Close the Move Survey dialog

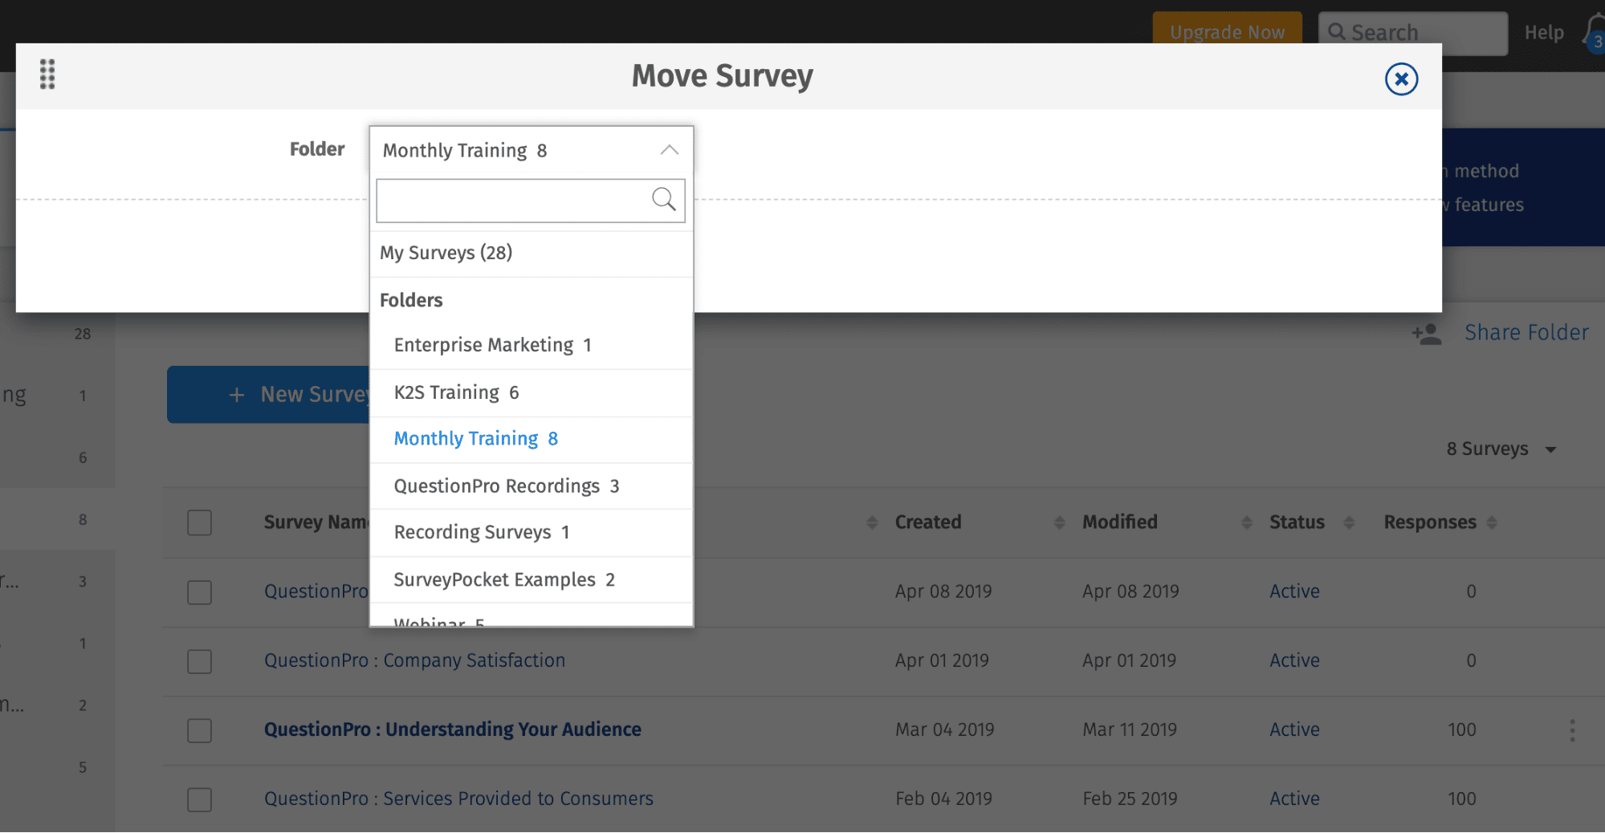pos(1401,79)
